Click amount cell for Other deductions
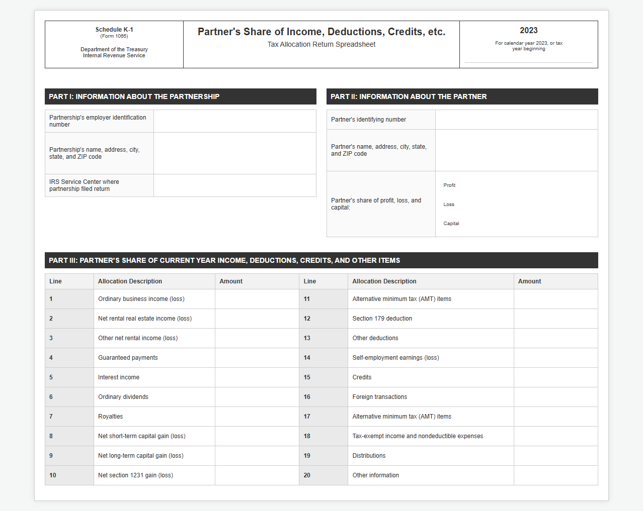This screenshot has height=511, width=643. [x=556, y=338]
